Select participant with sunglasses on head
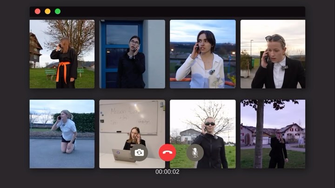Viewport: 335px width, 188px height. pyautogui.click(x=273, y=54)
